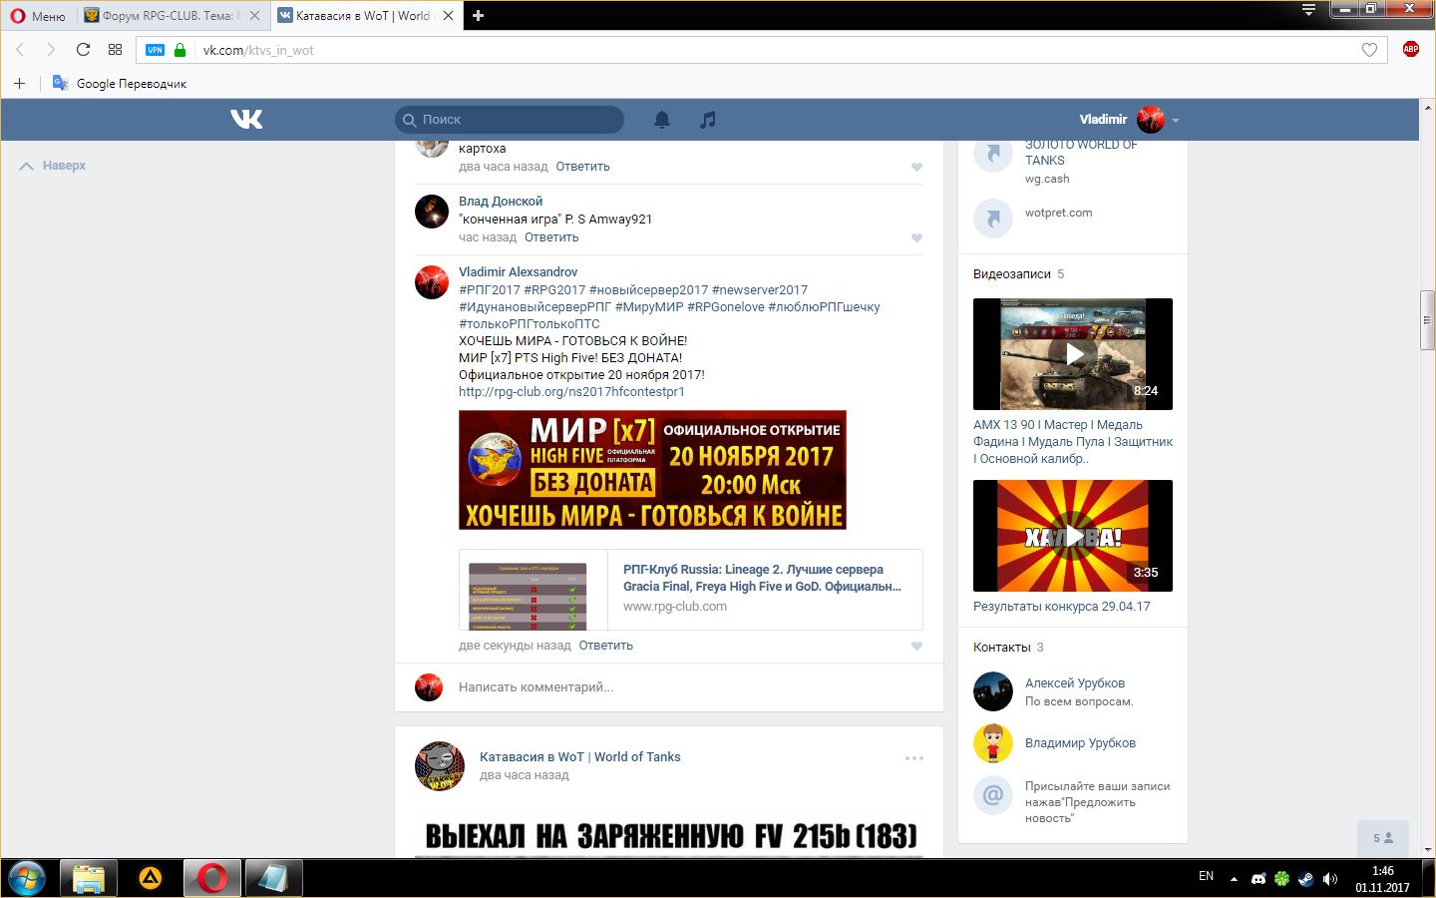
Task: Open the РПГ-Клуб Russia Lineage 2 link title
Action: [x=762, y=578]
